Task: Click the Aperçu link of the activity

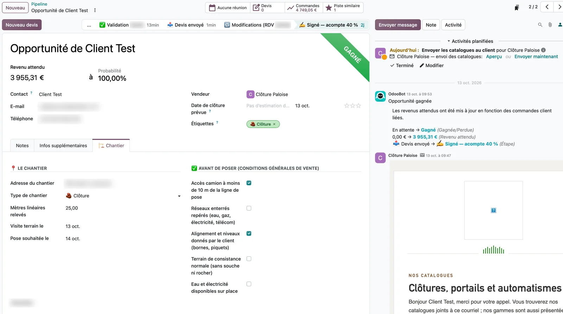Action: click(494, 57)
